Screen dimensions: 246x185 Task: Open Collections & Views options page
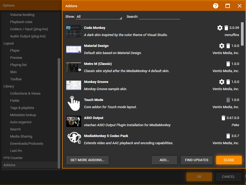25,93
